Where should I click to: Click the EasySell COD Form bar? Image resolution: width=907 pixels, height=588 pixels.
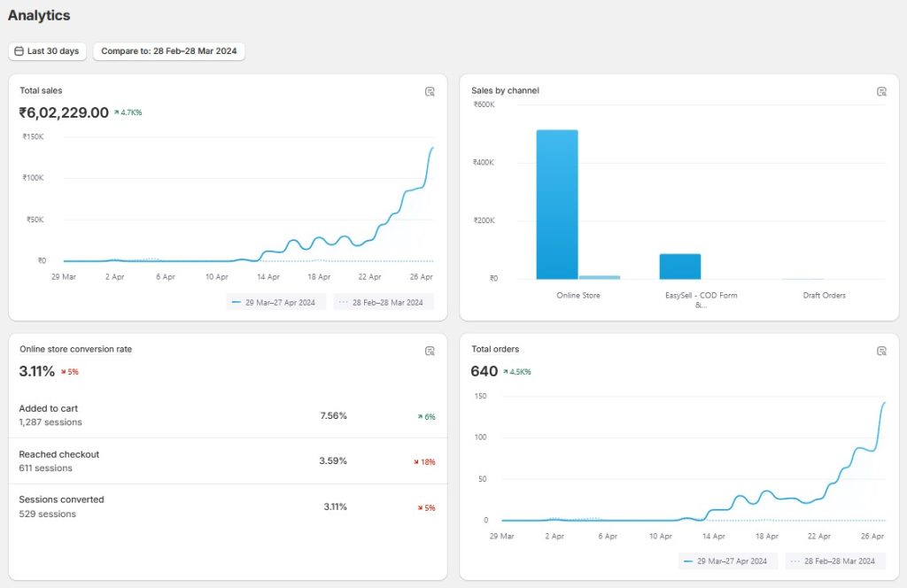(679, 267)
